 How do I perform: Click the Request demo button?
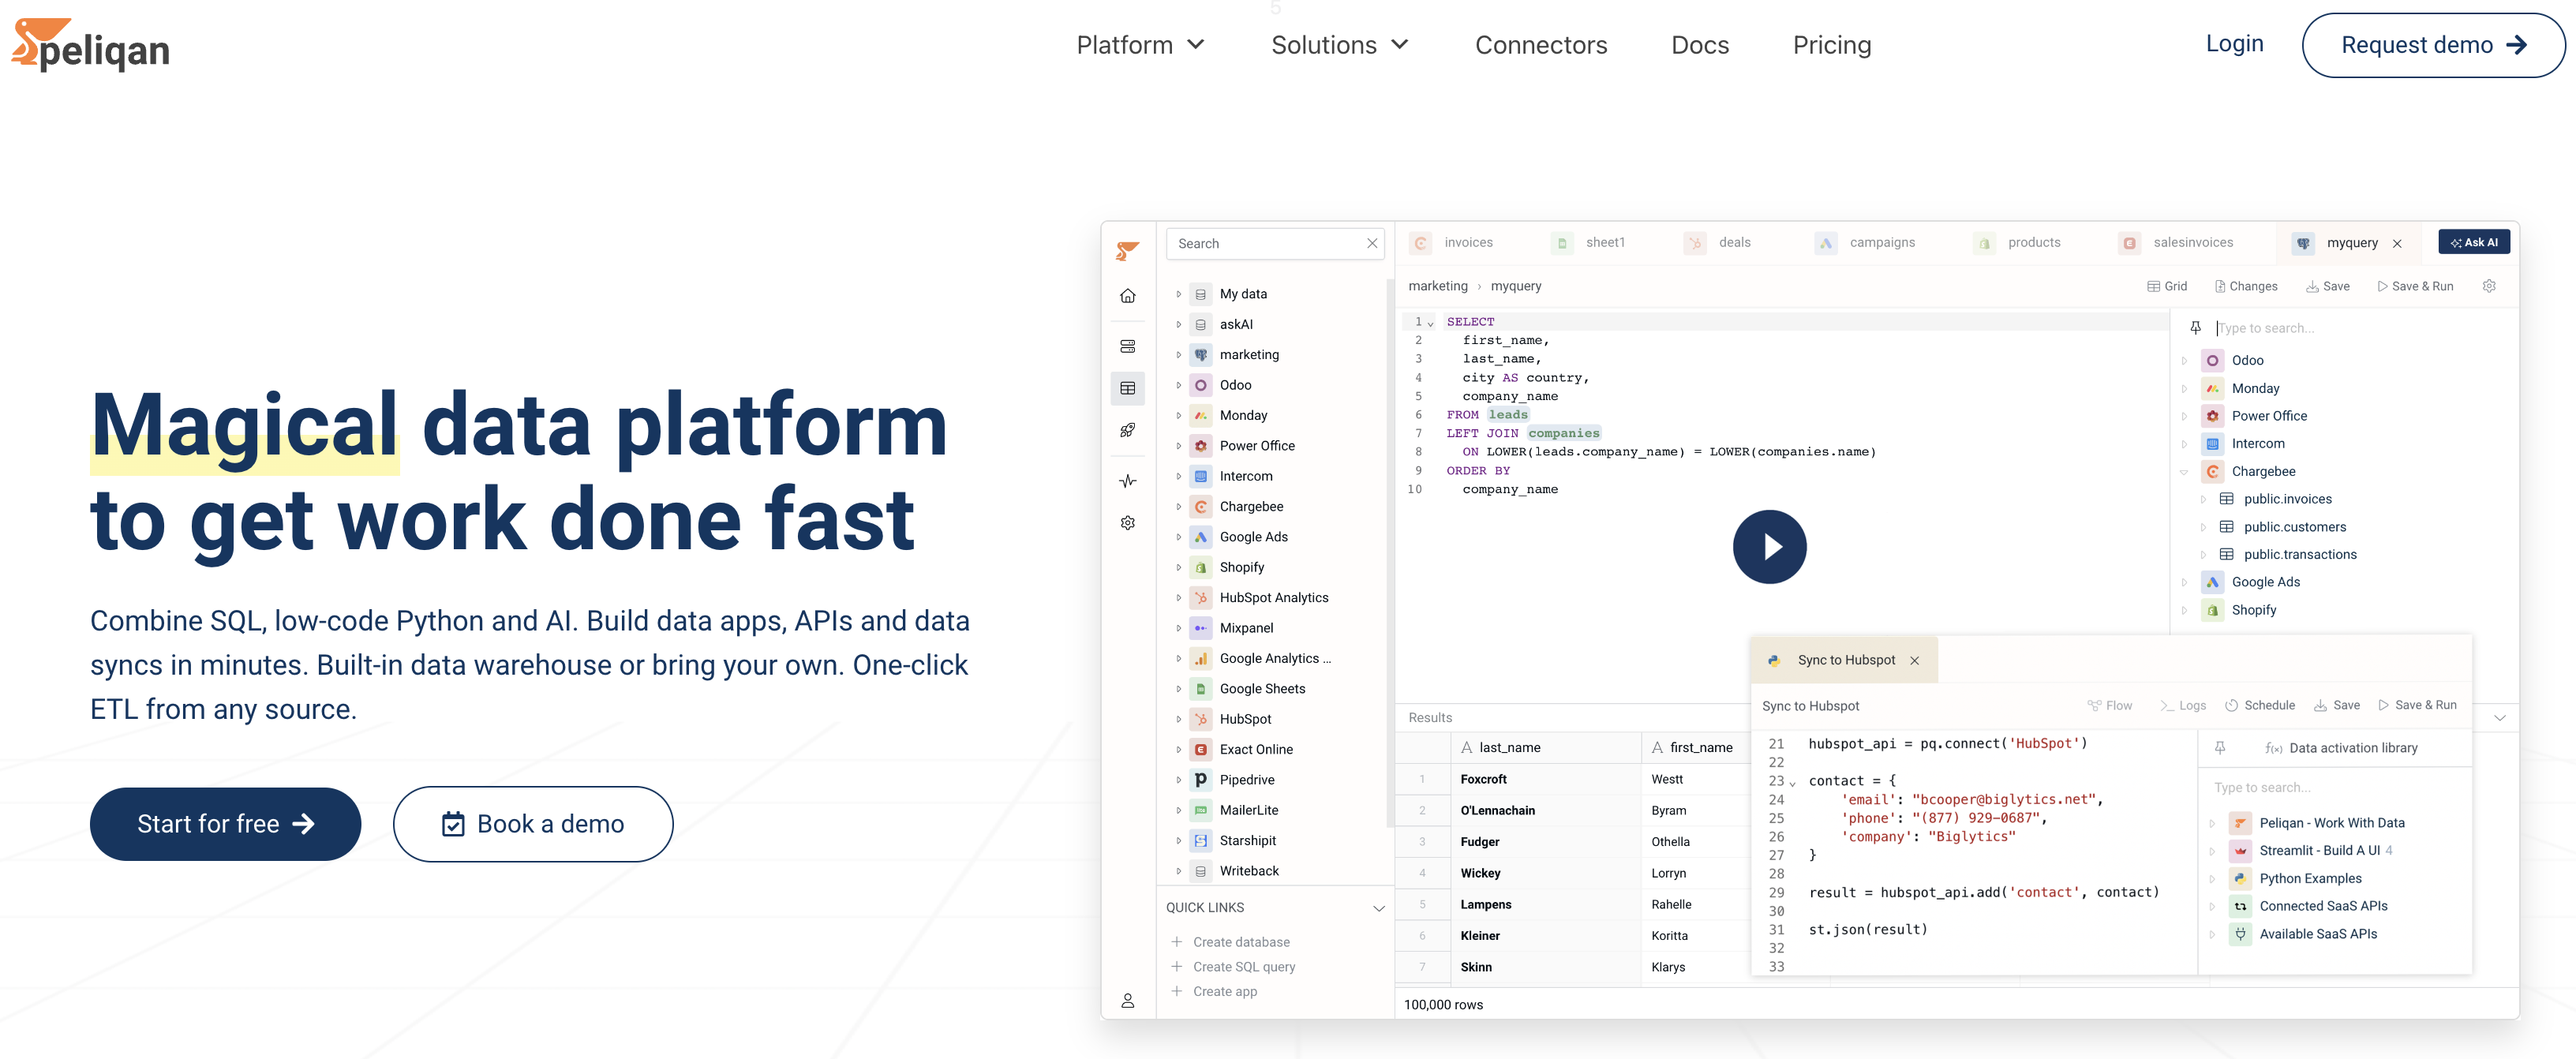click(x=2436, y=44)
